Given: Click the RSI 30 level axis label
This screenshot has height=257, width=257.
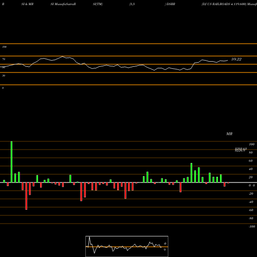Looking at the screenshot, I should click(x=4, y=76).
